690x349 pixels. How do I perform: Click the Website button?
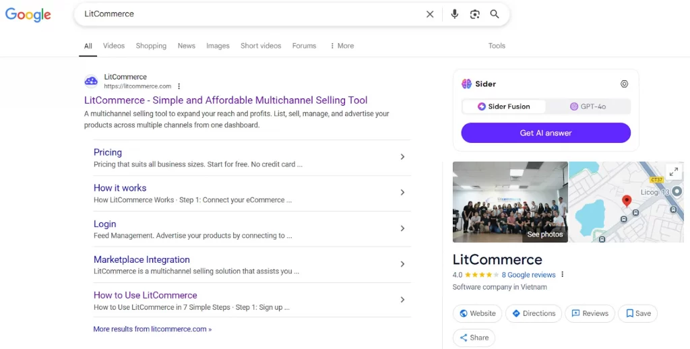[478, 313]
